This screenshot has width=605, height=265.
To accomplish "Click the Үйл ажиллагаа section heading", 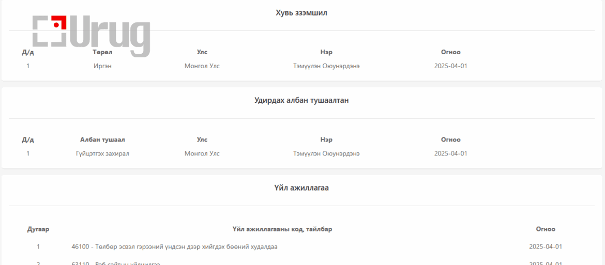I will click(x=301, y=189).
